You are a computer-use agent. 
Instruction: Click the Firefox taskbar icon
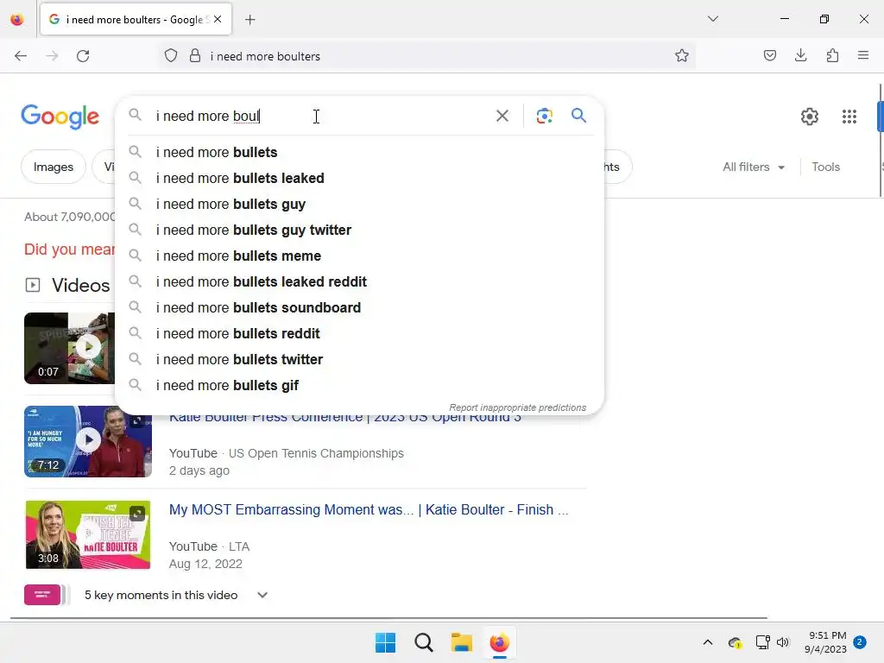point(500,642)
